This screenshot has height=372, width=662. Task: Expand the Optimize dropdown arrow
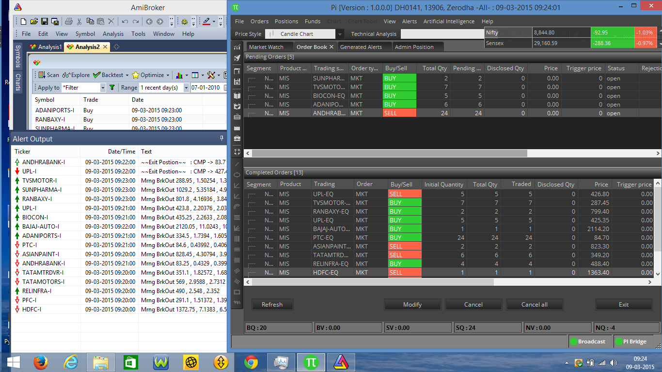(x=168, y=76)
